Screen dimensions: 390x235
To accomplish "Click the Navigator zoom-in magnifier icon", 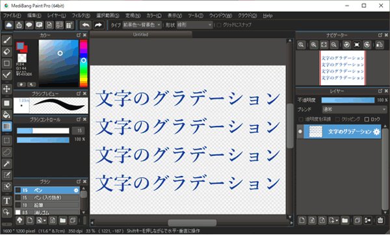I will pos(314,45).
